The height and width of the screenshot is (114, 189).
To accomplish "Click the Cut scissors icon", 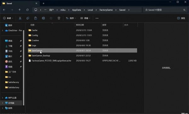I will pyautogui.click(x=20, y=18).
